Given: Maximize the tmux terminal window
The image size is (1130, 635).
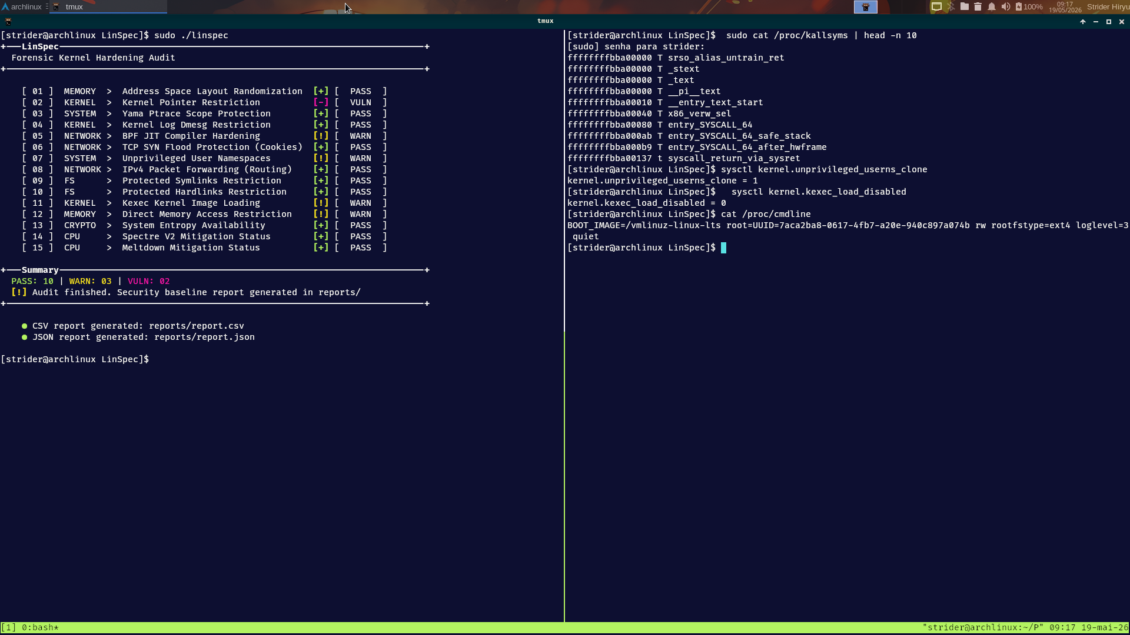Looking at the screenshot, I should pos(1108,22).
